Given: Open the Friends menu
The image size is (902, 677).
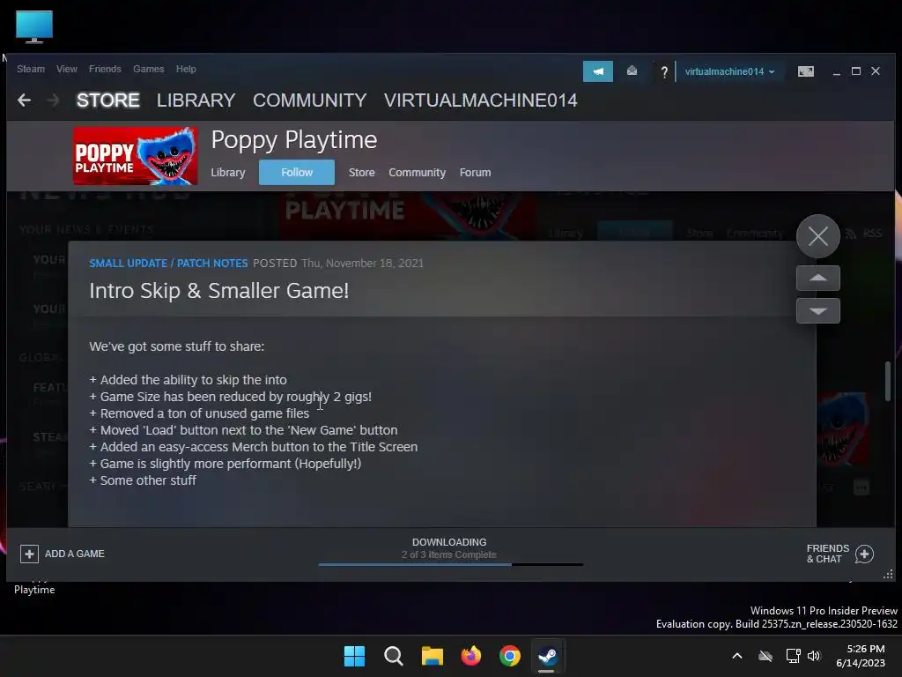Looking at the screenshot, I should coord(105,69).
